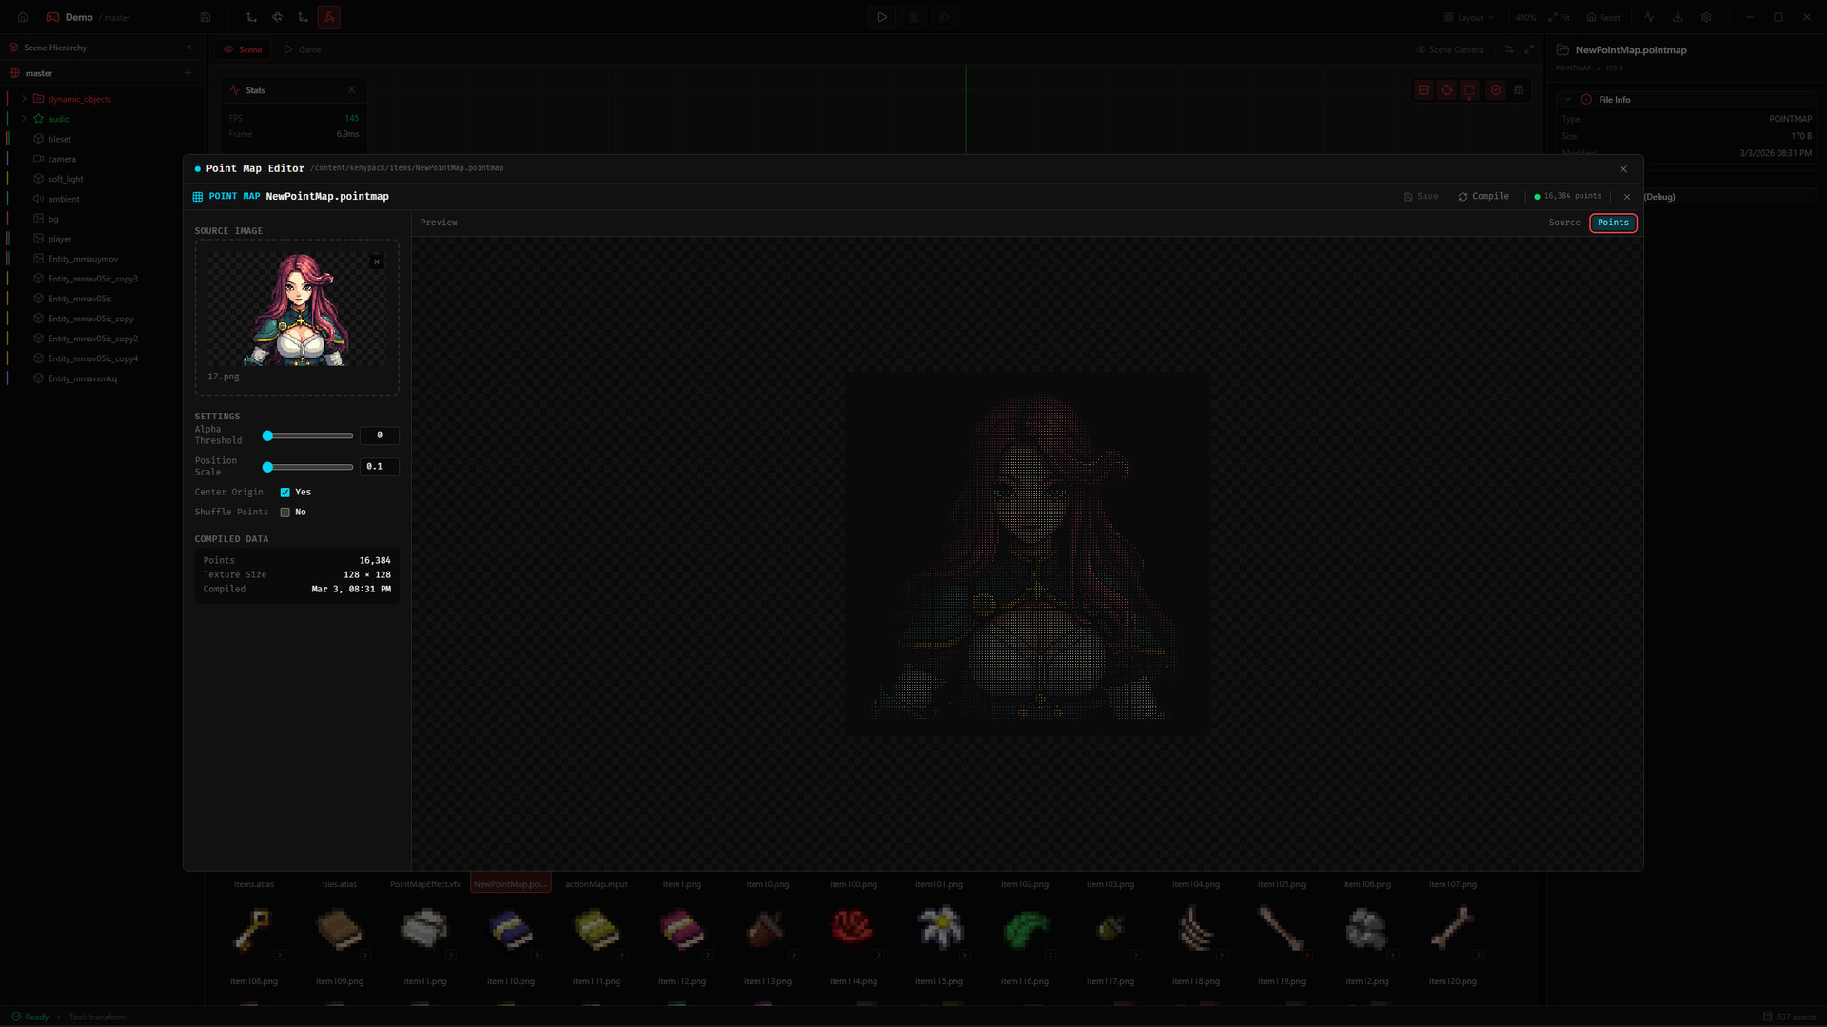Click the Reset view button
This screenshot has width=1827, height=1027.
pos(1603,17)
